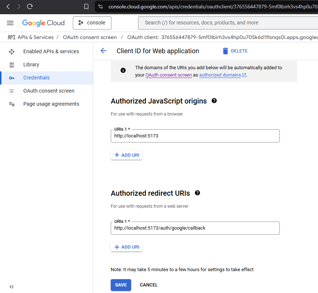Go back using the browser back arrow

[8, 7]
